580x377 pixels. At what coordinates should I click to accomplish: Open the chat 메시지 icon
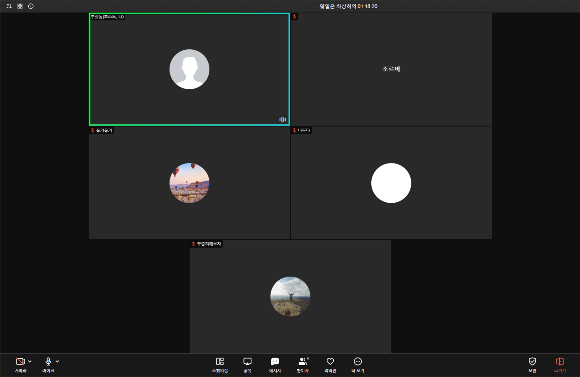tap(275, 361)
